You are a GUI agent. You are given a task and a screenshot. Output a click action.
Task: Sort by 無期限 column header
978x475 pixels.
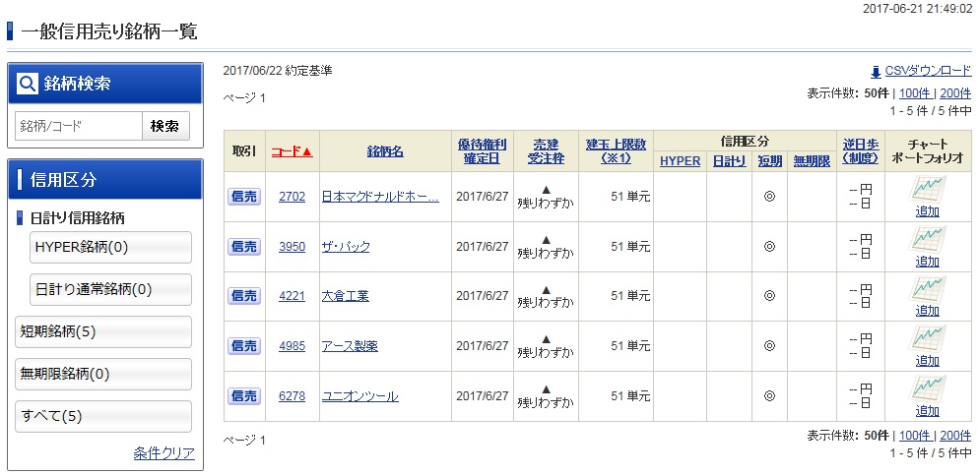[x=813, y=160]
